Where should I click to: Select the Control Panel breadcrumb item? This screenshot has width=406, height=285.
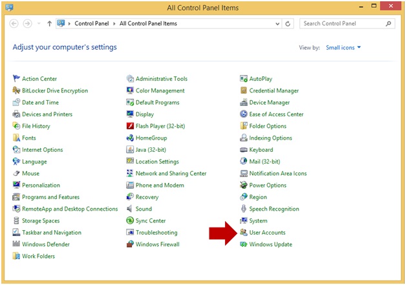[92, 23]
